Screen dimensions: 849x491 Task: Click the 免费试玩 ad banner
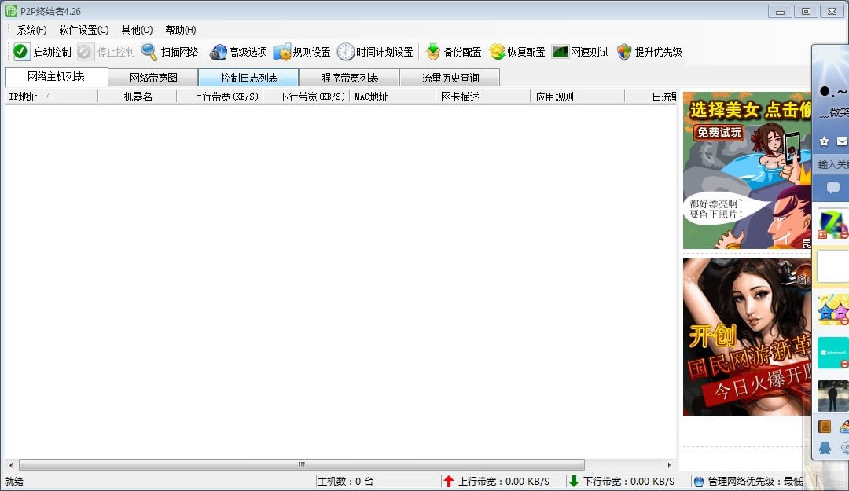718,133
